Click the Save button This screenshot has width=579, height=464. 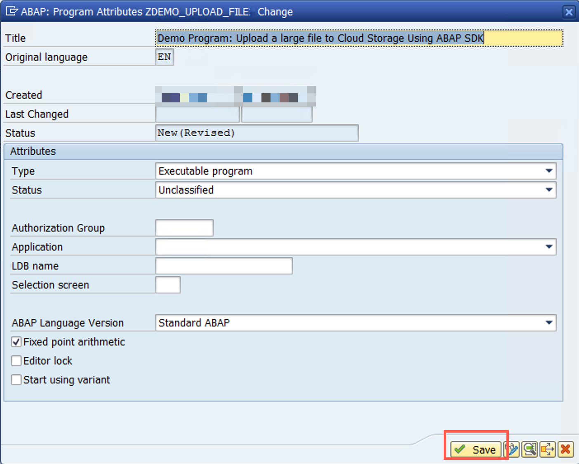pos(476,449)
